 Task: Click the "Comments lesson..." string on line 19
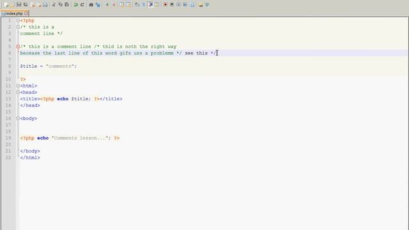[x=80, y=138]
